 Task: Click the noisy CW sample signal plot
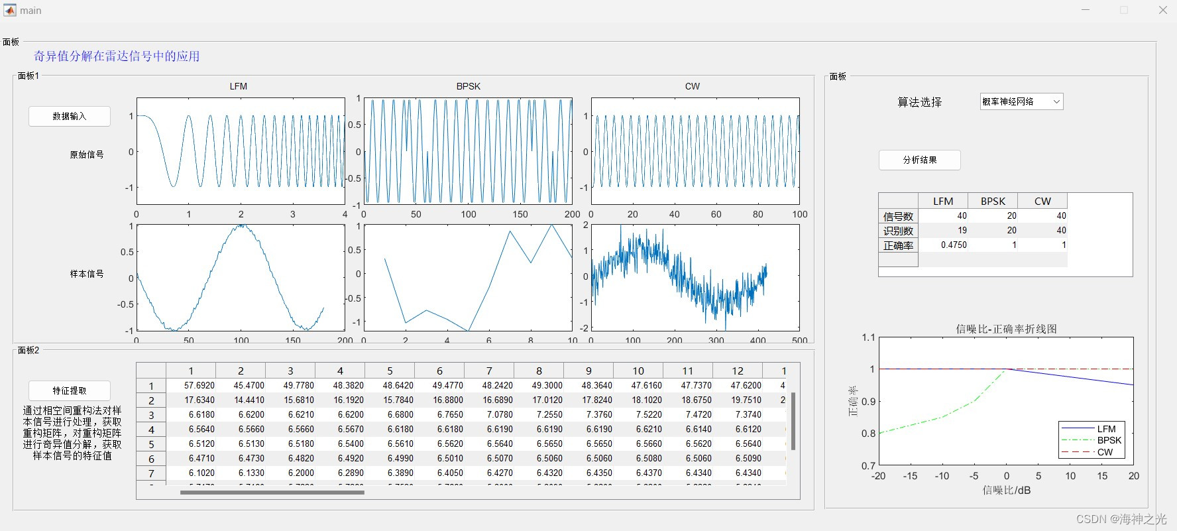pos(695,278)
